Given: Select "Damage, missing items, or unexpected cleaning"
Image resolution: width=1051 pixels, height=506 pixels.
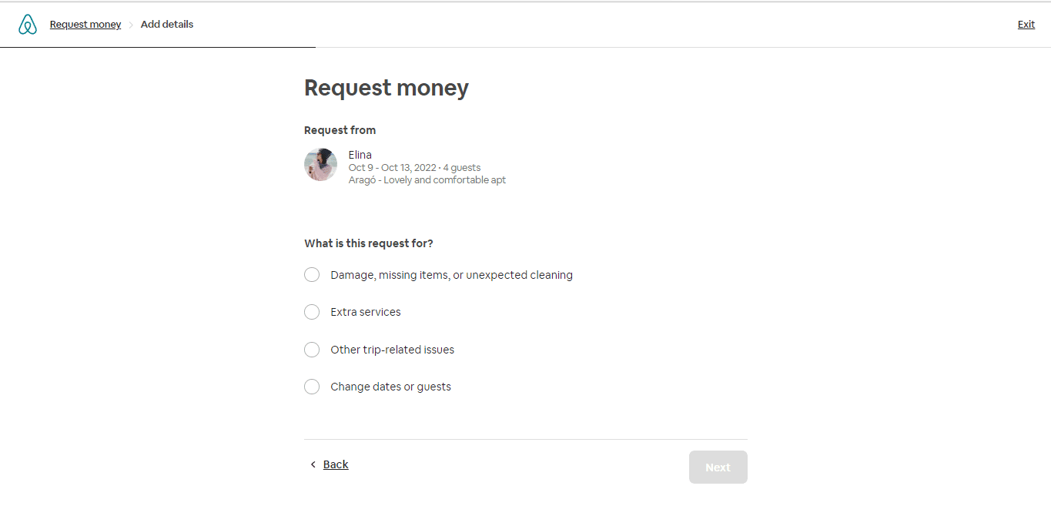Looking at the screenshot, I should (x=450, y=274).
